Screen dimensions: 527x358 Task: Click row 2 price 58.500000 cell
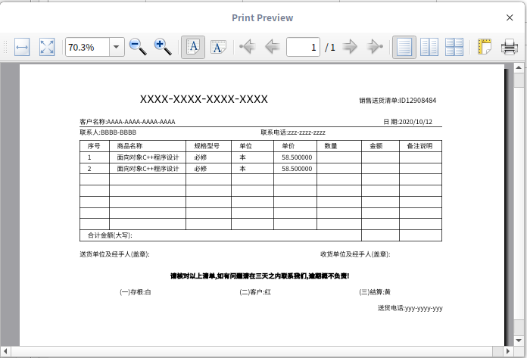point(295,169)
